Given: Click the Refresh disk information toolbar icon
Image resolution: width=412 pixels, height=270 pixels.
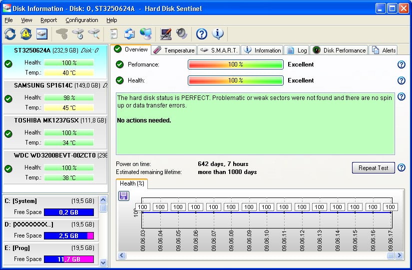Looking at the screenshot, I should [x=10, y=34].
